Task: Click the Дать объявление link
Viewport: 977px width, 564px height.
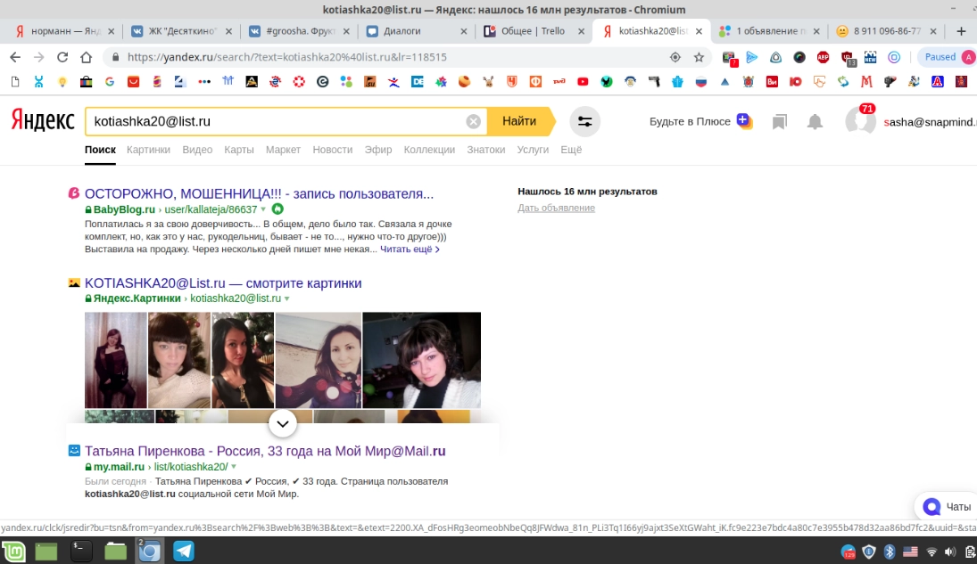Action: click(556, 208)
